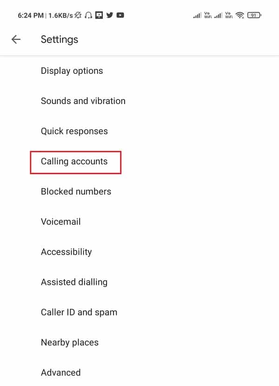Screen dimensions: 279x386
Task: Open Advanced settings
Action: pos(61,373)
